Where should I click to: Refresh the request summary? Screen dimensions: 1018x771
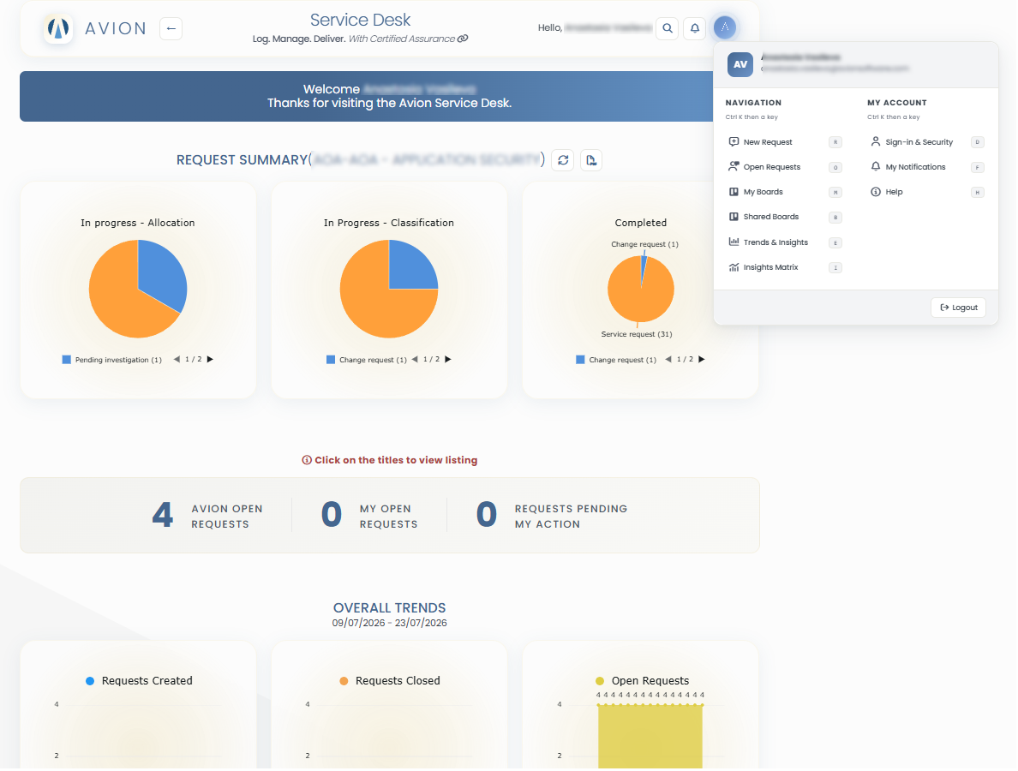point(563,160)
